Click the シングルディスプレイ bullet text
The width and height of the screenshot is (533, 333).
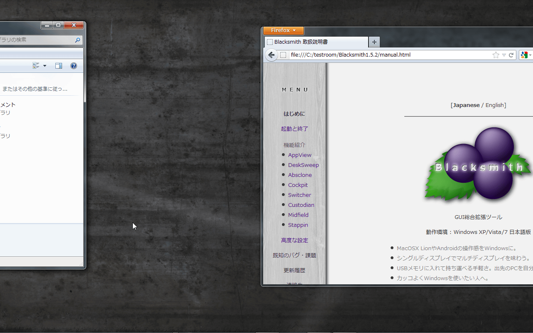click(x=464, y=258)
